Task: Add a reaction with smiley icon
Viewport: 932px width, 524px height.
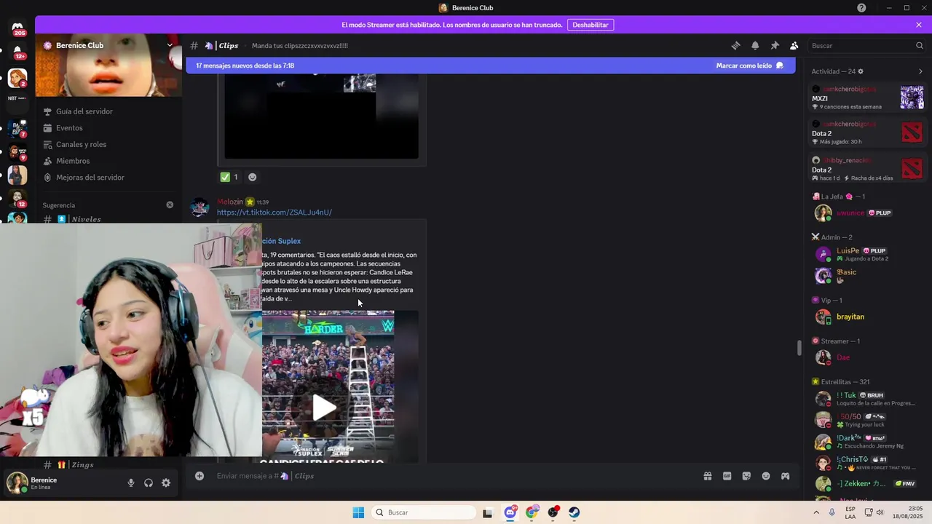Action: [252, 177]
